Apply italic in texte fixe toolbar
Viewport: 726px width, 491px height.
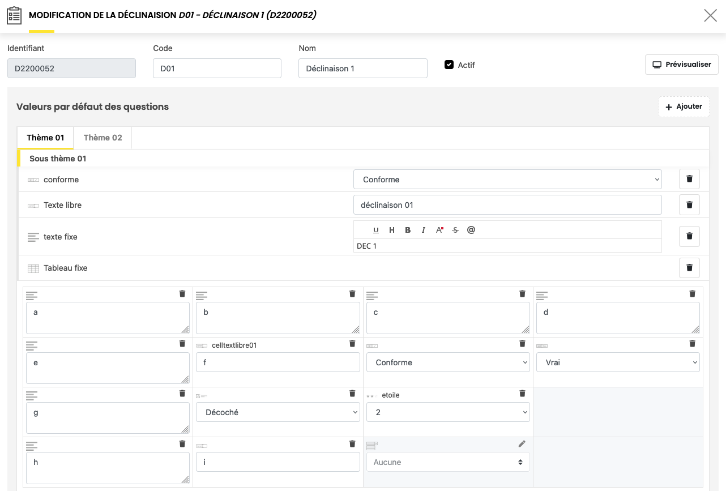point(423,230)
